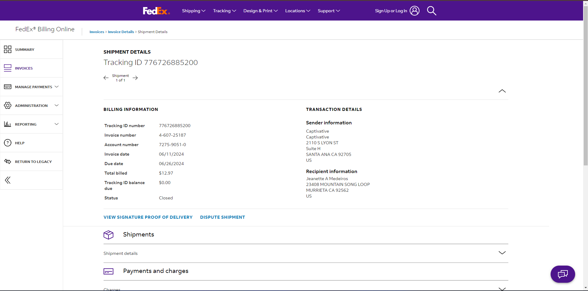The width and height of the screenshot is (588, 291).
Task: Click the Administration gear icon
Action: click(8, 105)
